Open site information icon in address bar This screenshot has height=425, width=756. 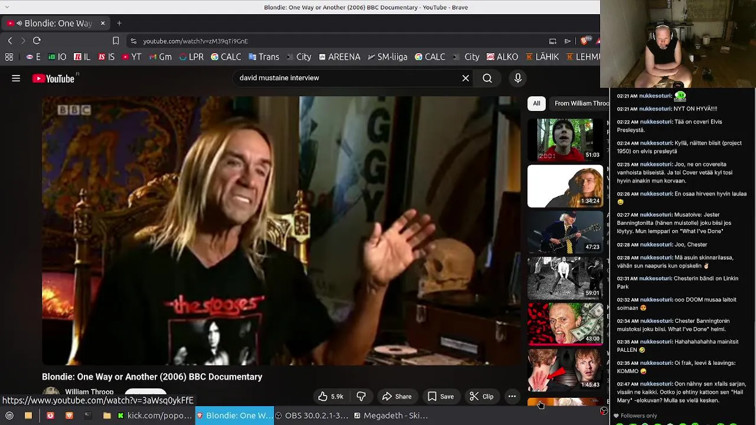tap(133, 41)
